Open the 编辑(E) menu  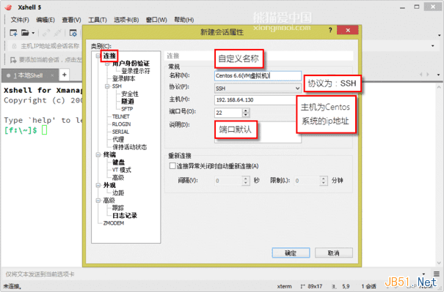(46, 20)
